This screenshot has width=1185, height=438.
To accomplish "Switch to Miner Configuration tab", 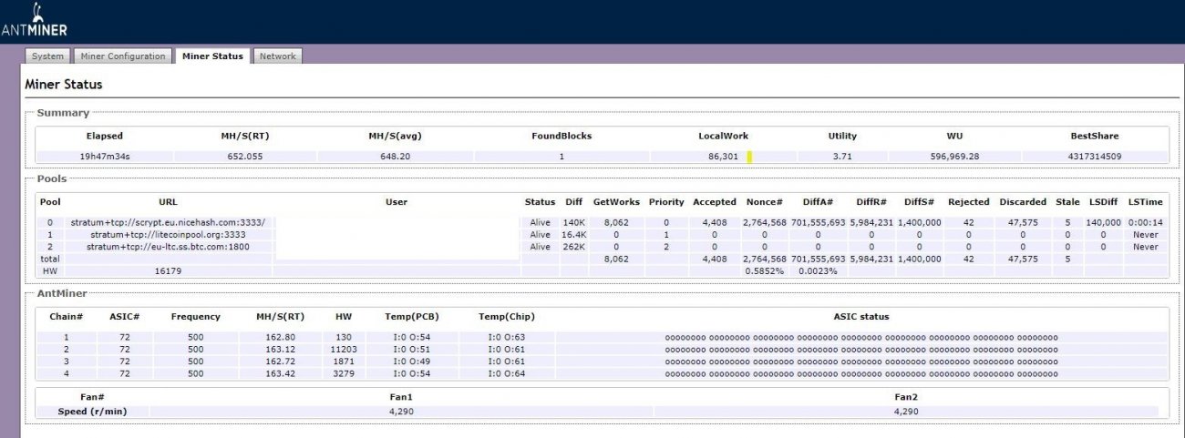I will click(x=123, y=56).
